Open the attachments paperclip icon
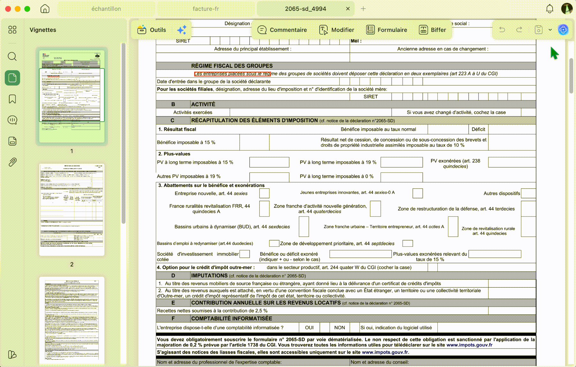The width and height of the screenshot is (576, 367). click(x=12, y=162)
